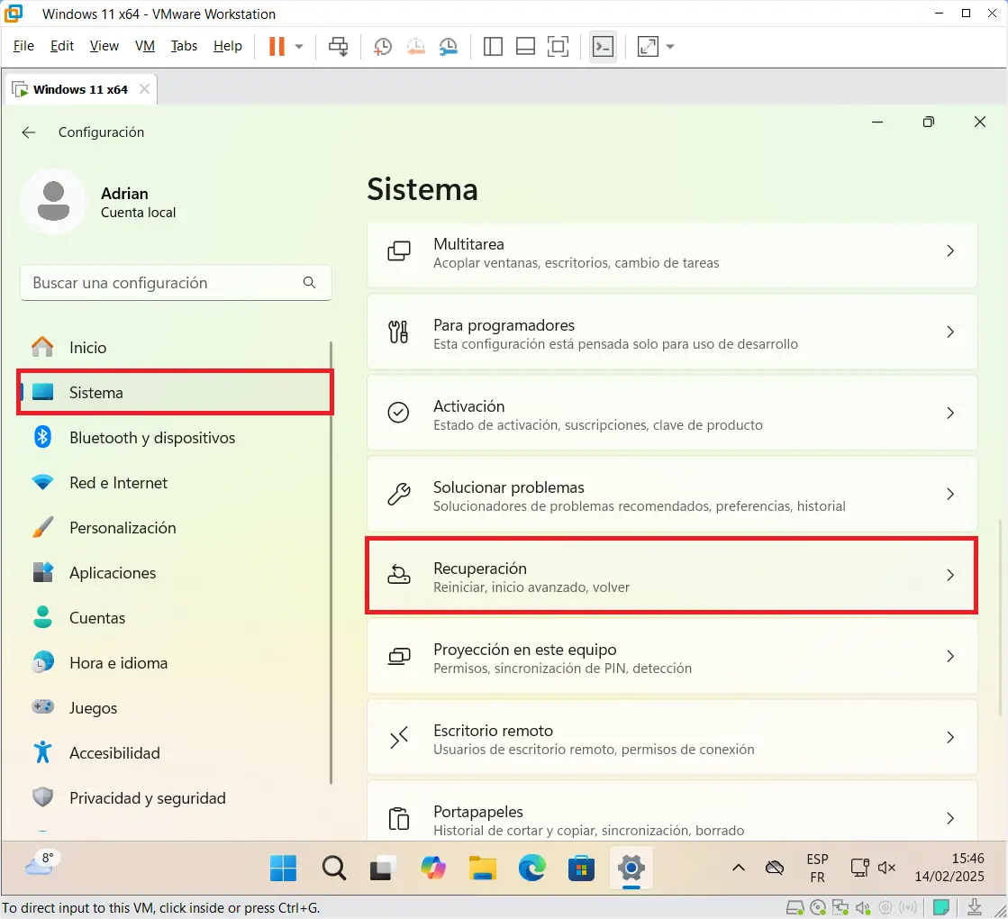Image resolution: width=1008 pixels, height=919 pixels.
Task: Open the VM menu
Action: coord(145,46)
